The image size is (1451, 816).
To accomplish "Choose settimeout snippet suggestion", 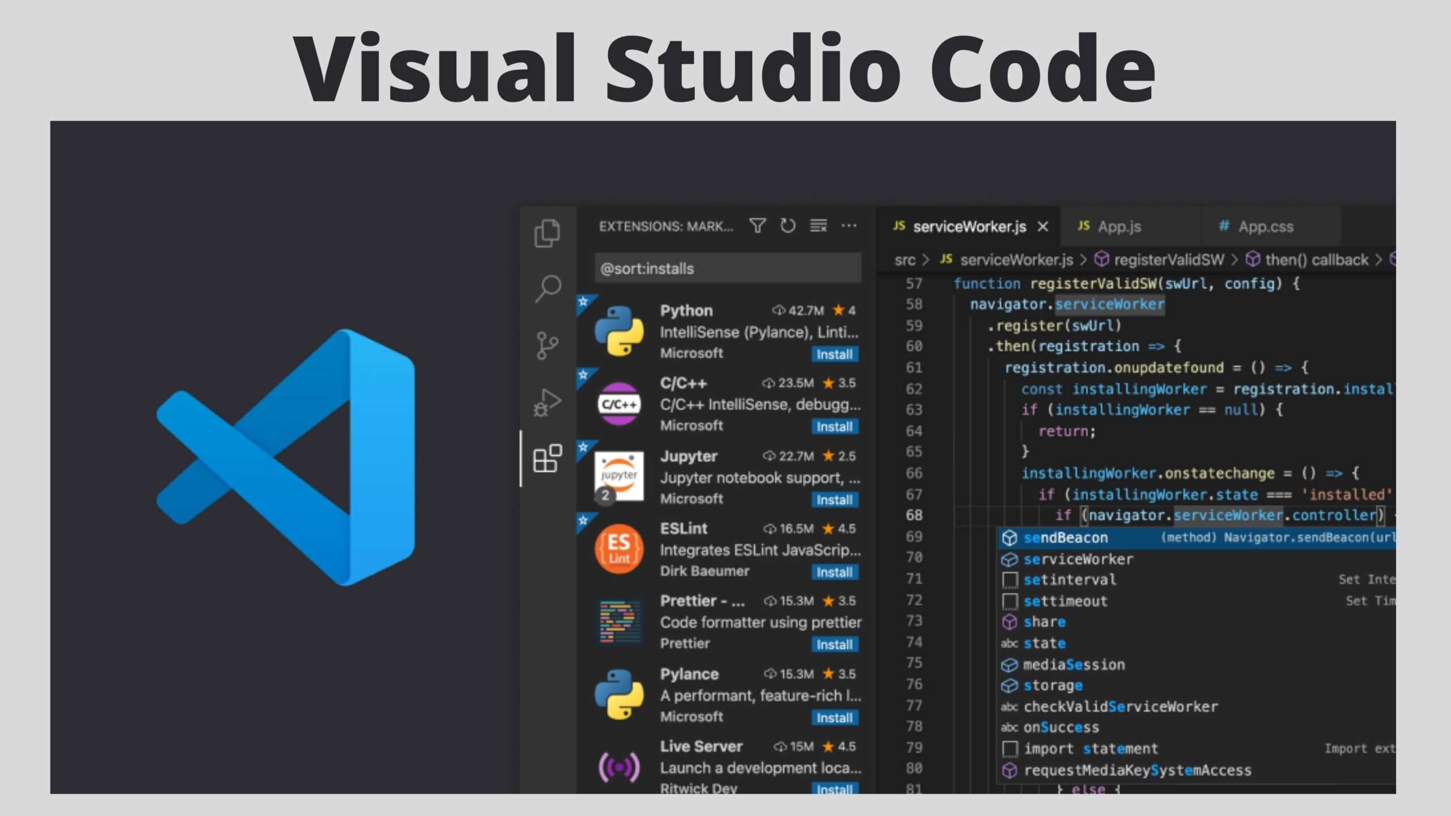I will [x=1197, y=601].
